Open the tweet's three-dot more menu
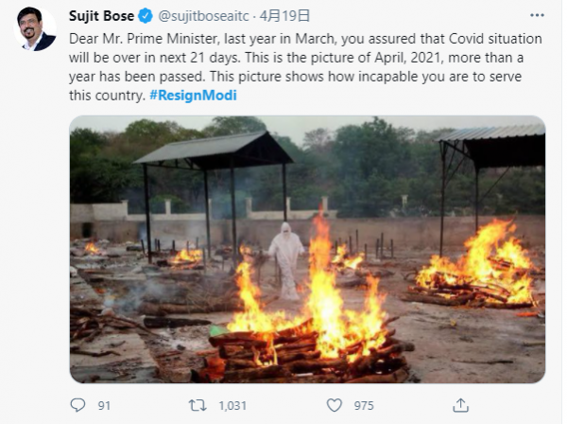The width and height of the screenshot is (567, 424). [x=539, y=17]
